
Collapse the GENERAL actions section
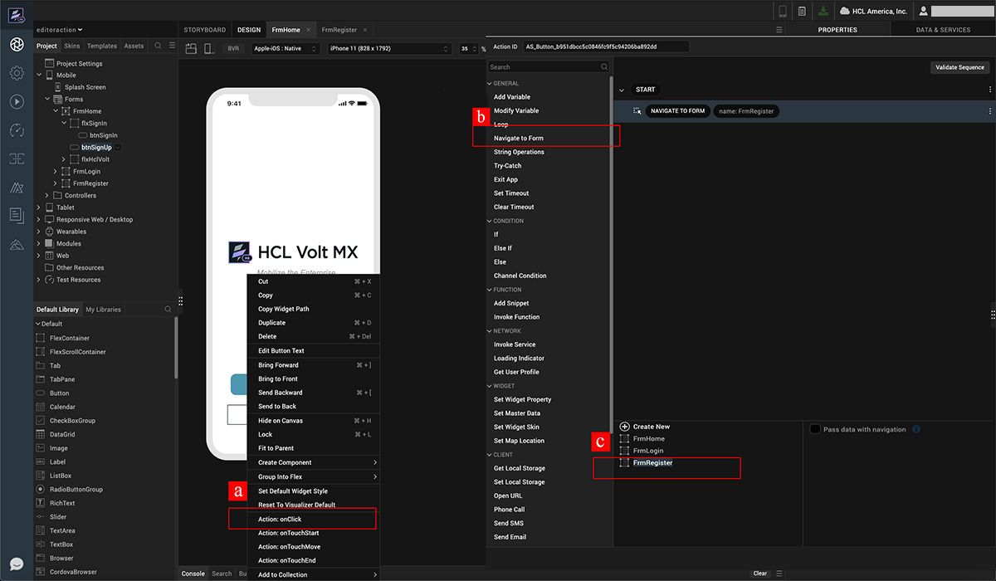point(490,83)
